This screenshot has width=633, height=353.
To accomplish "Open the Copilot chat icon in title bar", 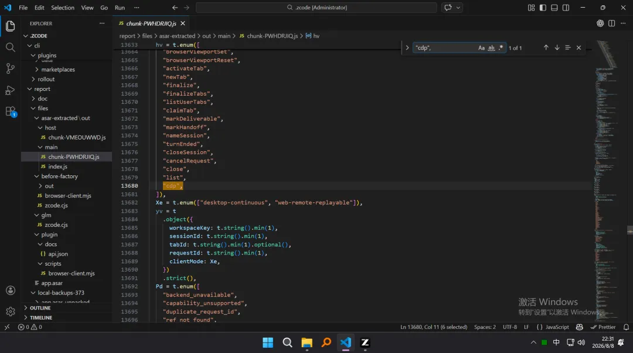I will point(448,7).
